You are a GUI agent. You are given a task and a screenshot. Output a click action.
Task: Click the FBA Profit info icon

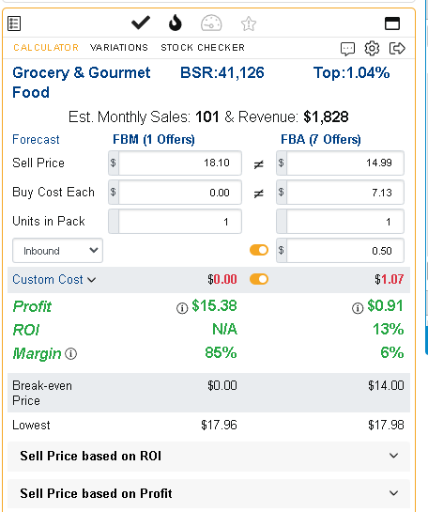[x=358, y=308]
